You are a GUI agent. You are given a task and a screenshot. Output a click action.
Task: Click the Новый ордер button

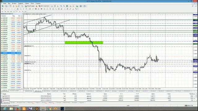(x=30, y=6)
